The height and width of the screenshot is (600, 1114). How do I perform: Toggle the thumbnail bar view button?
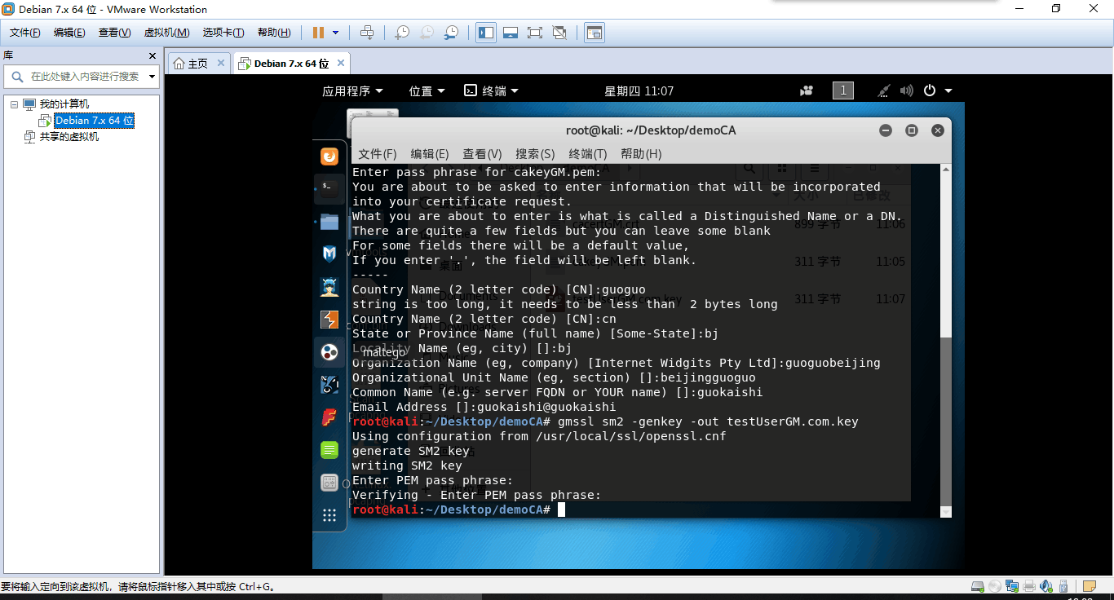coord(511,33)
